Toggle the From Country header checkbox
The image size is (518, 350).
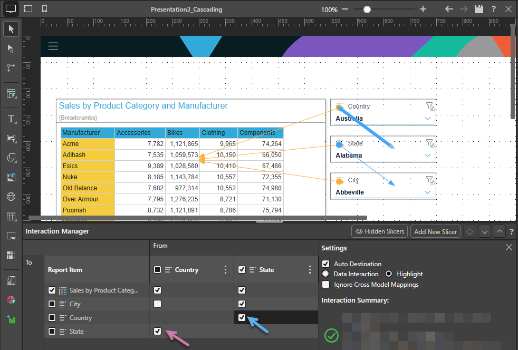[x=158, y=270]
